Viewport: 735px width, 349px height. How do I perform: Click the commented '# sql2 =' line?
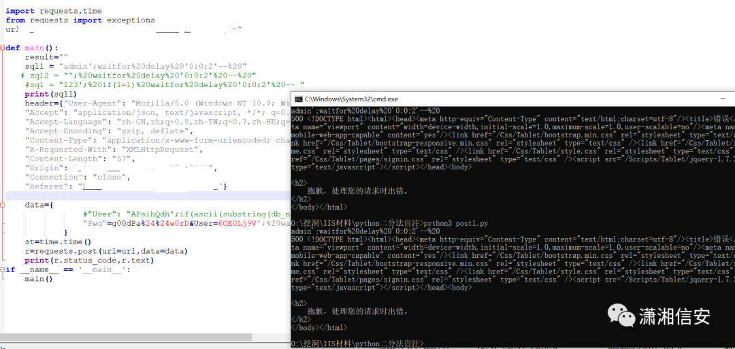tap(138, 76)
